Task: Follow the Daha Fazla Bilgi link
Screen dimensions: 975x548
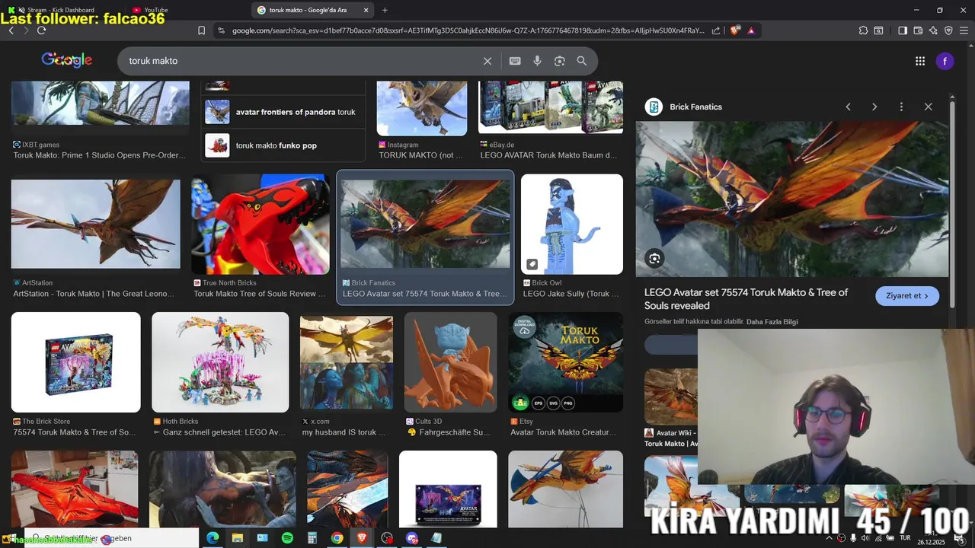Action: (x=772, y=322)
